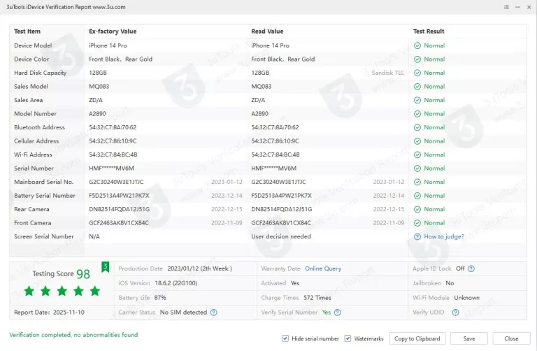
Task: Select the Serial Number read value cell
Action: (274, 169)
